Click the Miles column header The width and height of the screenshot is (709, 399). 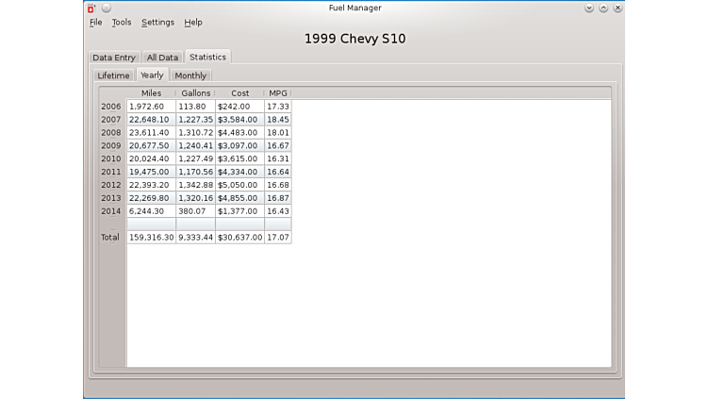[x=151, y=93]
